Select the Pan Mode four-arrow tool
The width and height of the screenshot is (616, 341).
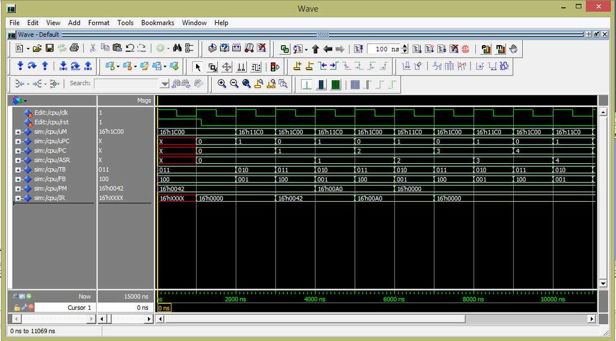pos(227,67)
